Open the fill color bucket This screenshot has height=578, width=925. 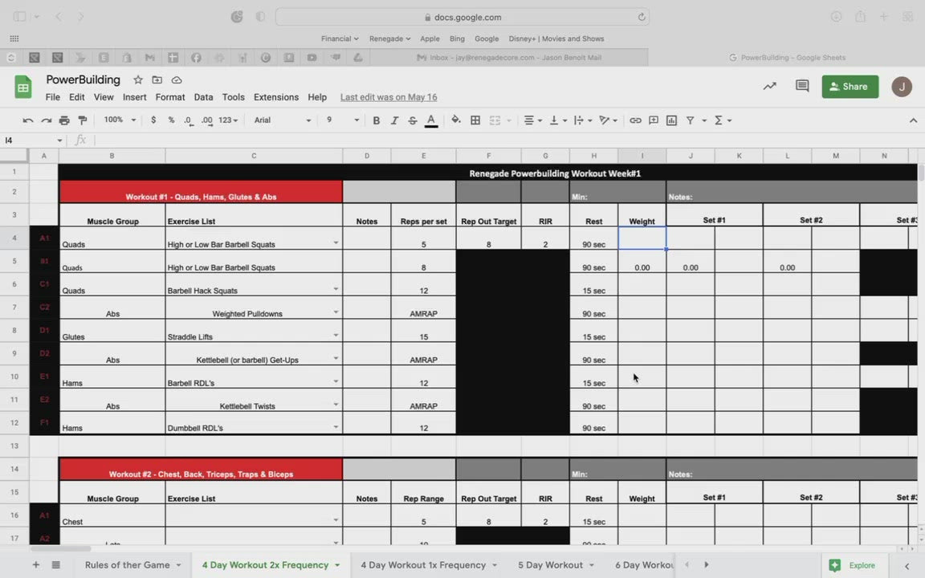[x=456, y=120]
